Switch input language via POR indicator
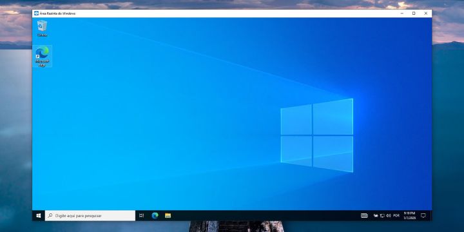Image resolution: width=464 pixels, height=232 pixels. coord(396,216)
